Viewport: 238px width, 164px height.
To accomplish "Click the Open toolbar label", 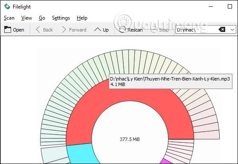I will (x=18, y=30).
